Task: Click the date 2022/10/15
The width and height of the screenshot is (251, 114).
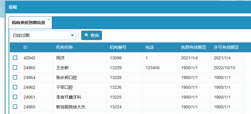Action: [x=225, y=68]
